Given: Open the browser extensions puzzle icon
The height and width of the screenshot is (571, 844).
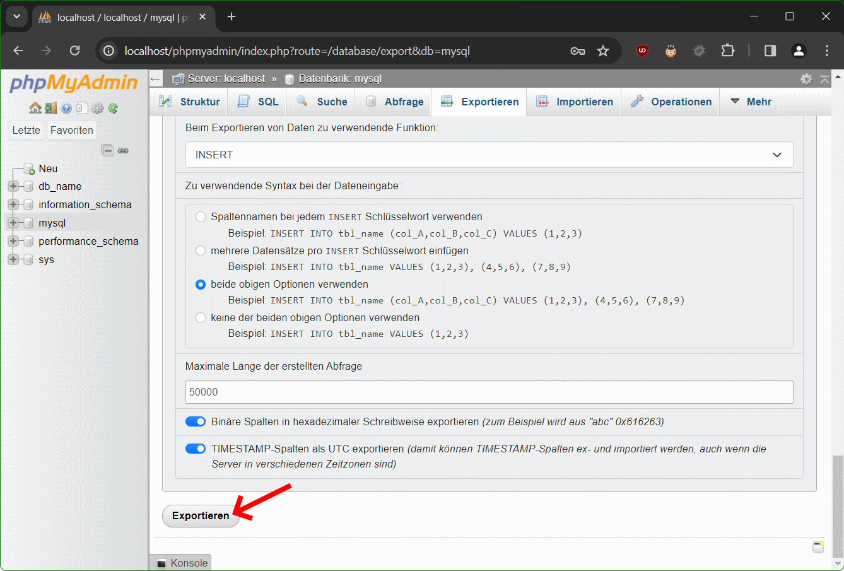Looking at the screenshot, I should (727, 51).
